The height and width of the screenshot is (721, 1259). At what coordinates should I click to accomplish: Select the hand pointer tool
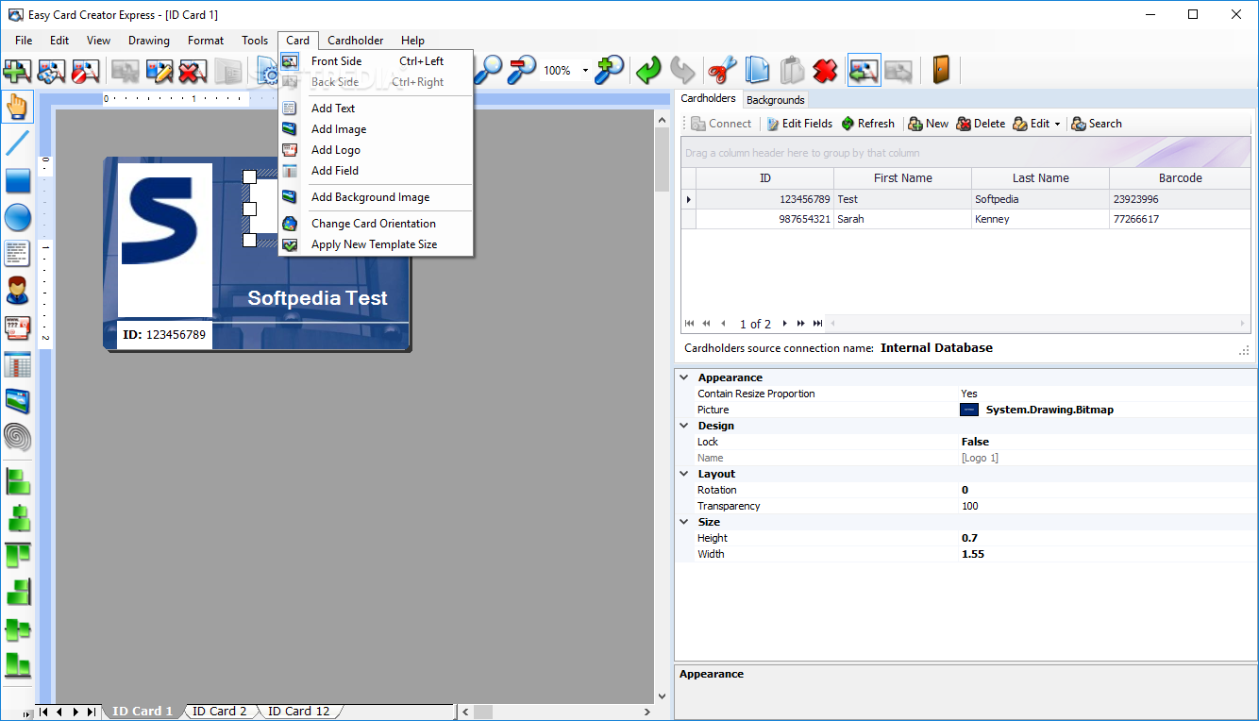tap(17, 106)
